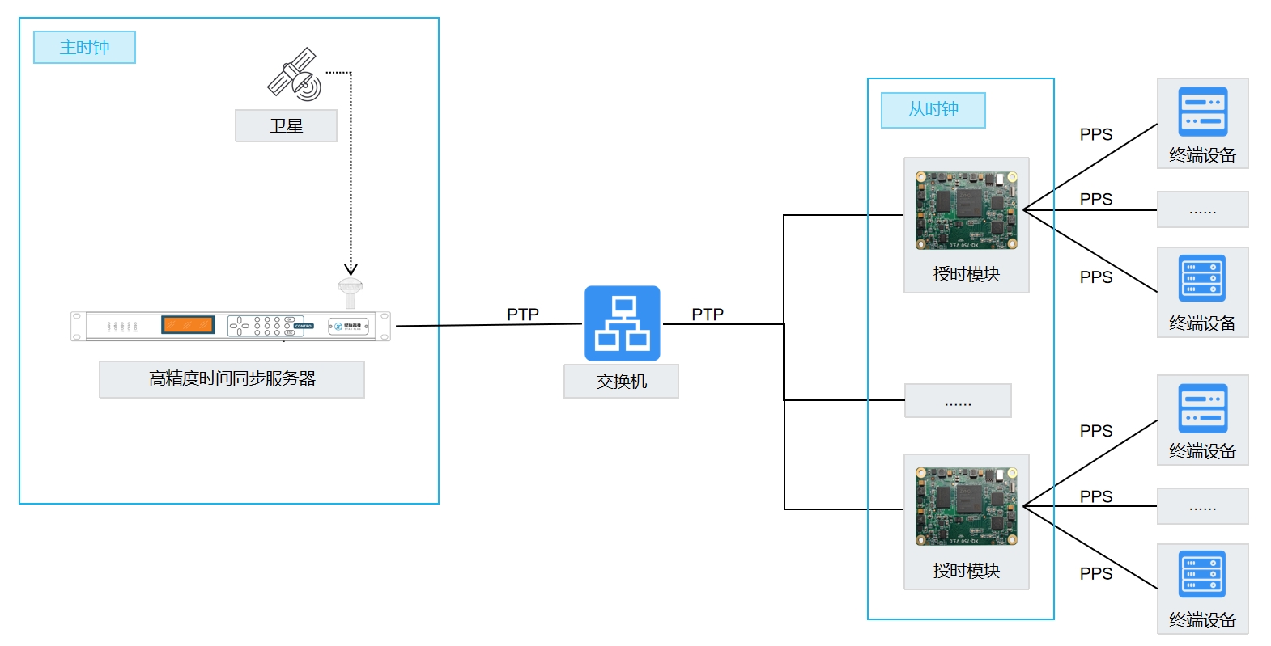The image size is (1271, 646).
Task: Click the 从时钟 label box
Action: point(933,110)
